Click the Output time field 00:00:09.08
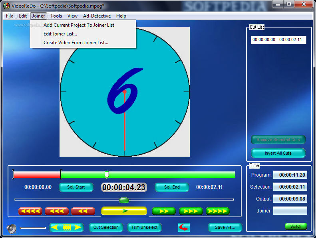 (x=290, y=199)
